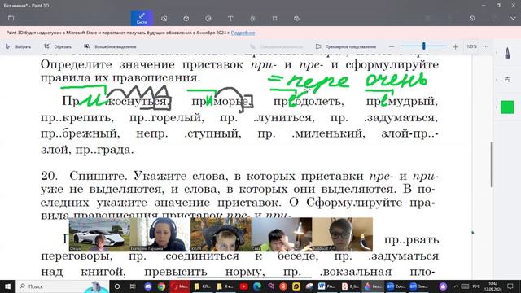Switch to the Paint 3D taskbar button
Image resolution: width=521 pixels, height=293 pixels.
pyautogui.click(x=373, y=286)
